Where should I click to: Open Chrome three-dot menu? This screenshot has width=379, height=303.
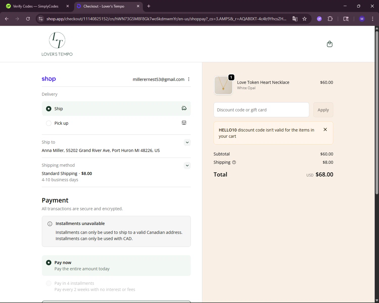(372, 19)
